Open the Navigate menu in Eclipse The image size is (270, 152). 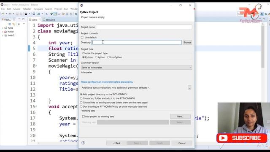tap(38, 9)
